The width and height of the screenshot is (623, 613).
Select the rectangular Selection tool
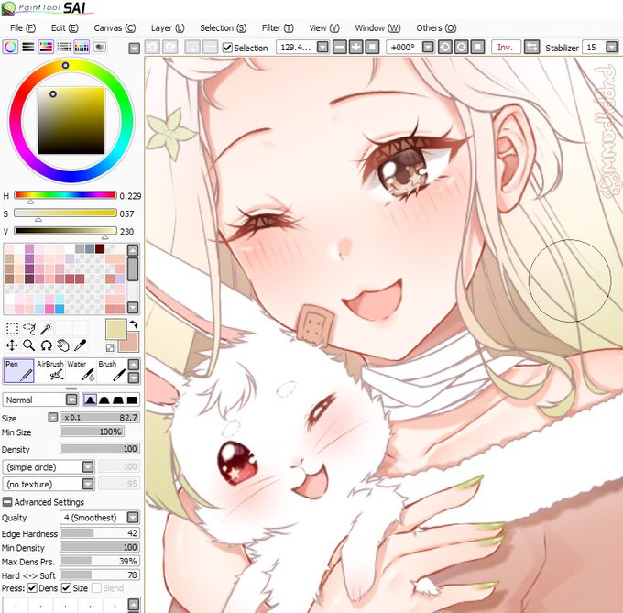tap(12, 329)
